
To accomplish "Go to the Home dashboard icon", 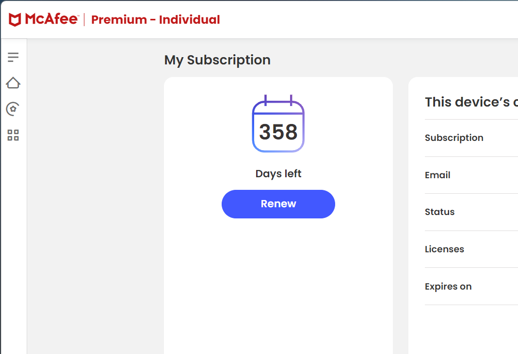I will point(13,83).
